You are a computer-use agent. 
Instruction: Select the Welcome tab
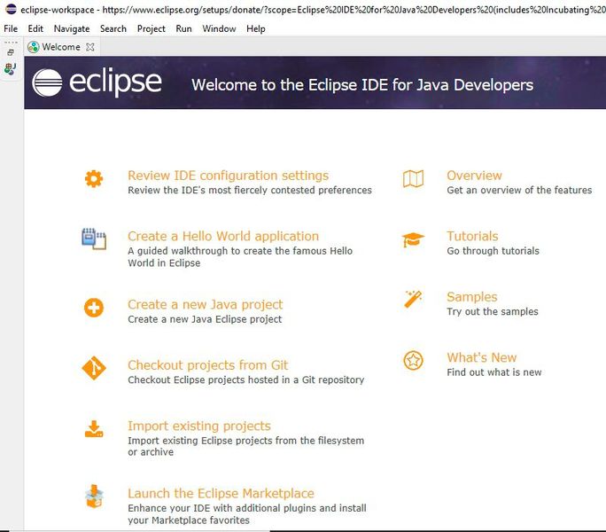[61, 47]
